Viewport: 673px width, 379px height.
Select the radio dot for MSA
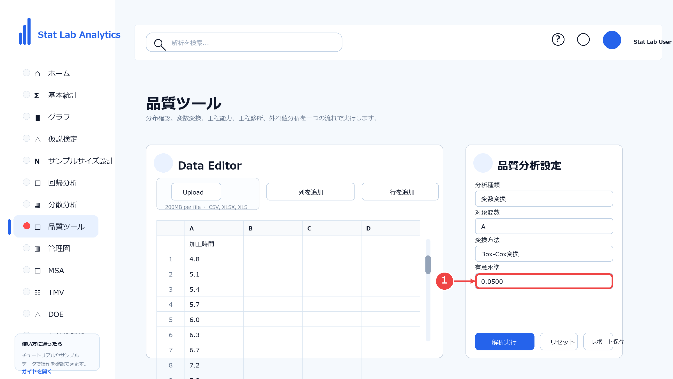coord(26,270)
